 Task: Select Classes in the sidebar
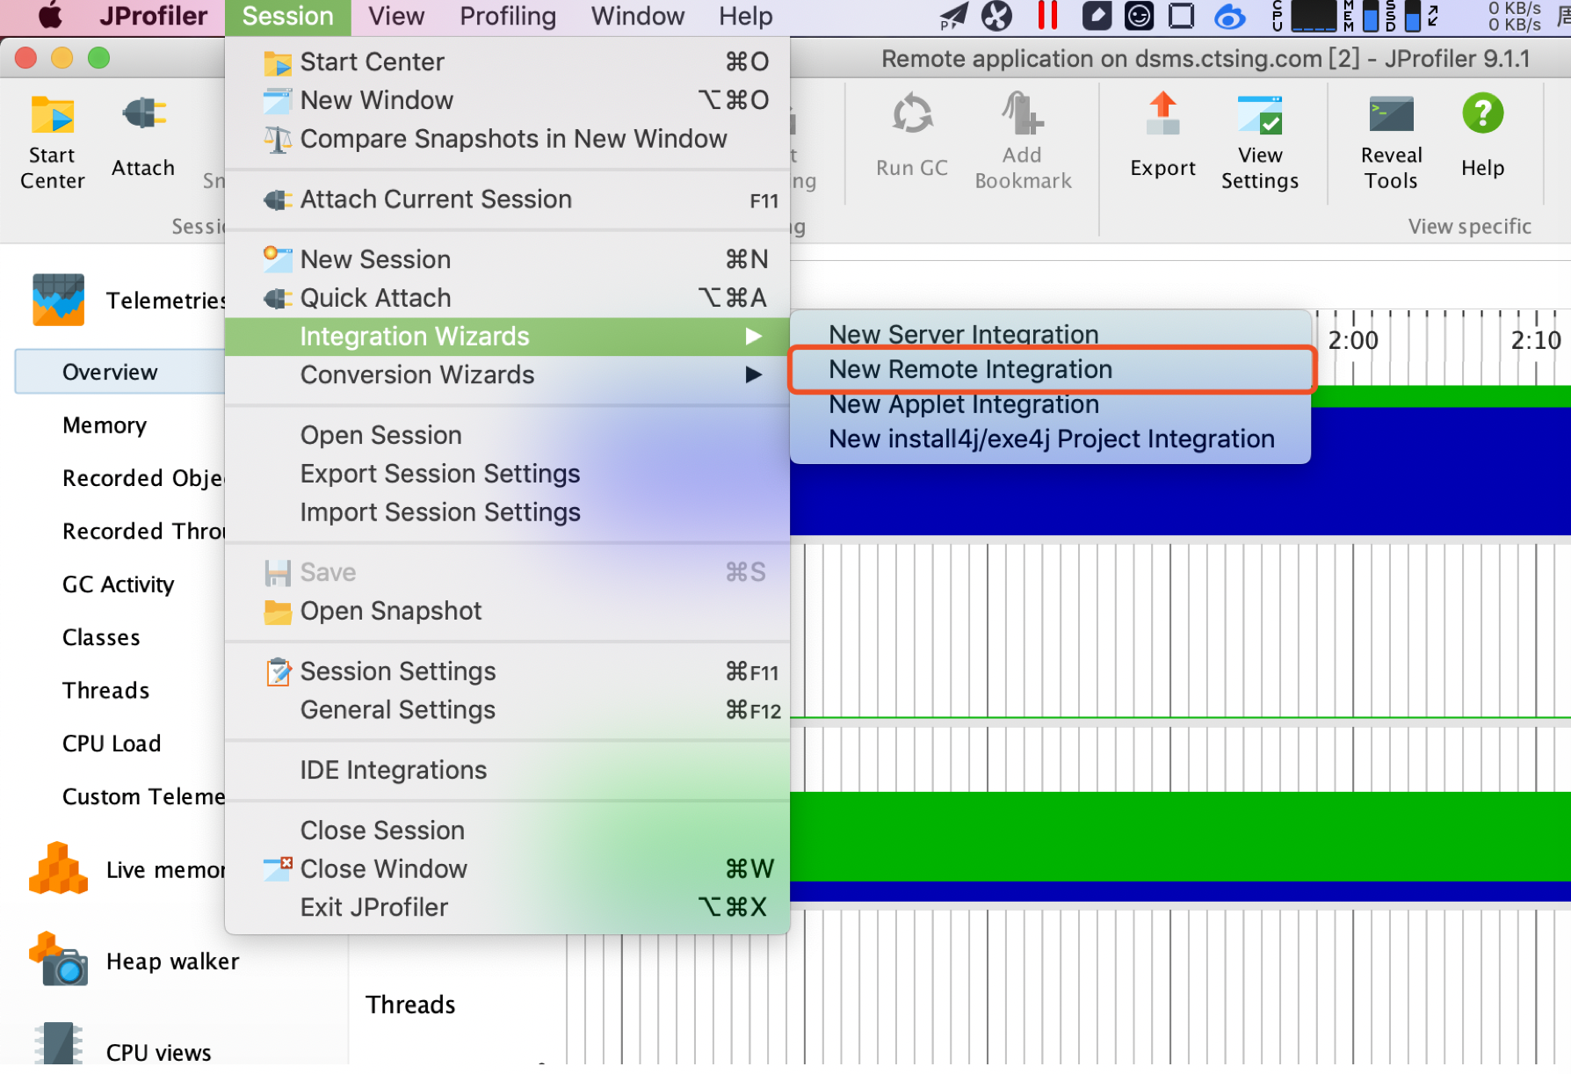pos(101,637)
